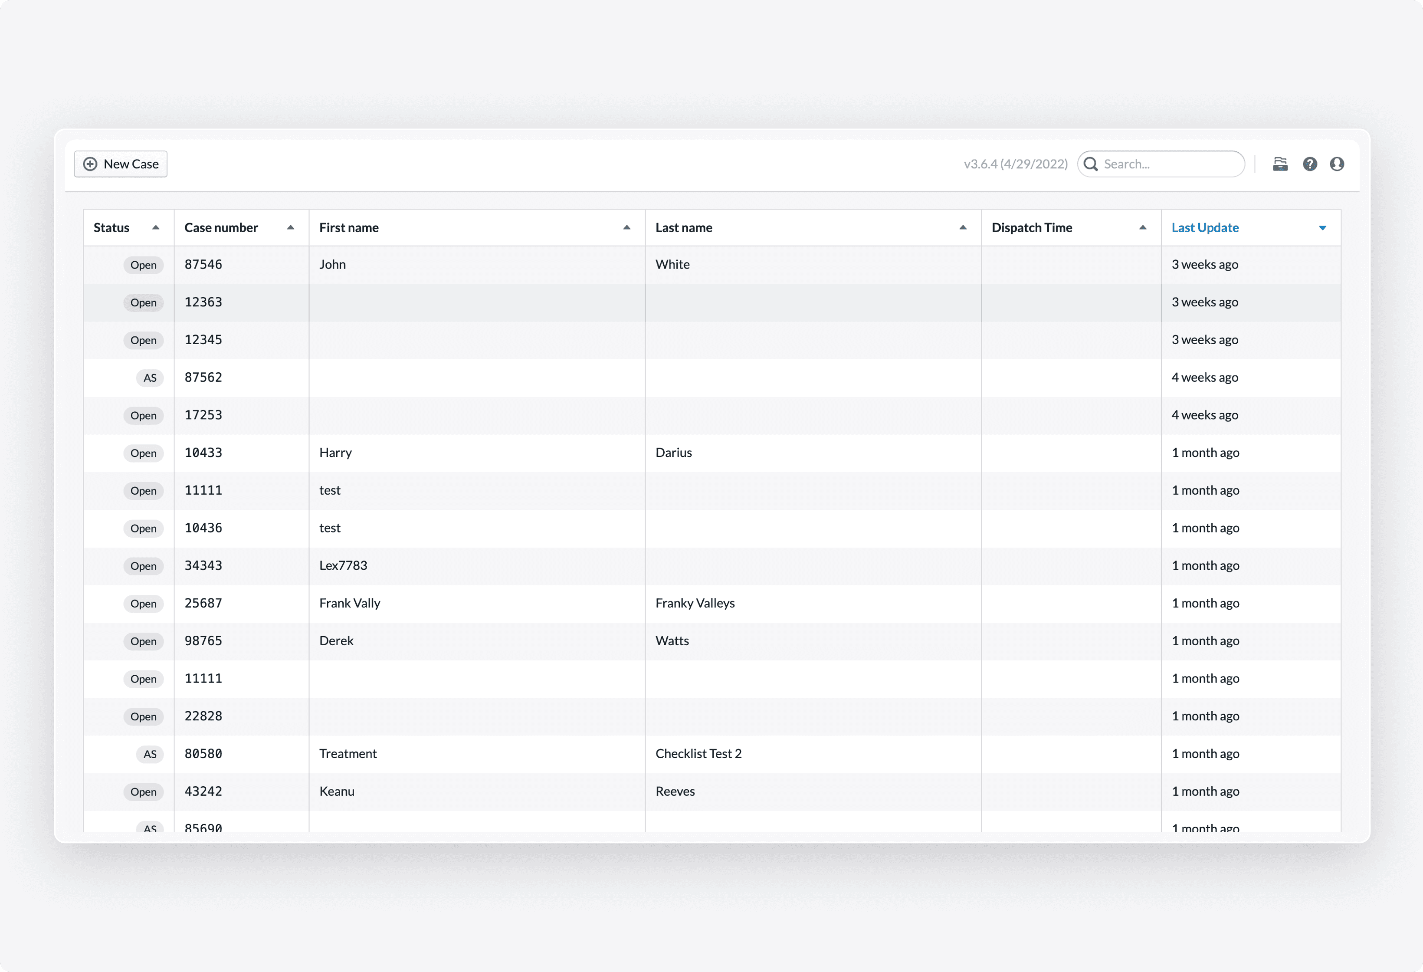Image resolution: width=1423 pixels, height=972 pixels.
Task: Select case number 87546
Action: pyautogui.click(x=203, y=265)
